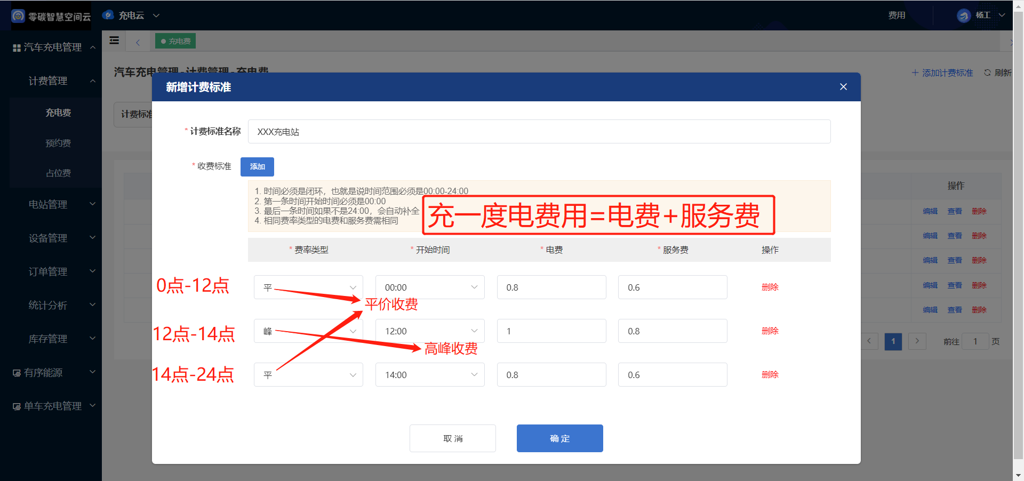Close the 新增计费标准 dialog
The width and height of the screenshot is (1024, 481).
(x=843, y=86)
